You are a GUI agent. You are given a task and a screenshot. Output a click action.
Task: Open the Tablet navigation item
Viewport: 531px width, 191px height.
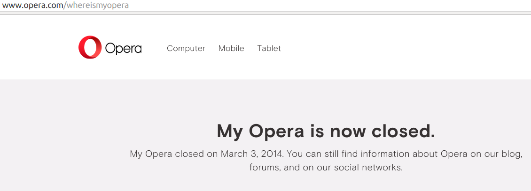click(x=269, y=48)
